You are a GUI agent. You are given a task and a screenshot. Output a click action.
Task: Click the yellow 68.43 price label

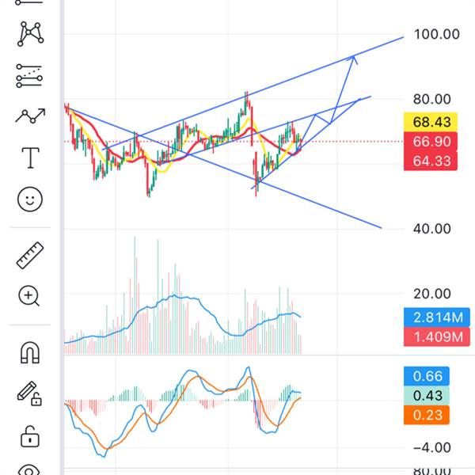click(431, 122)
